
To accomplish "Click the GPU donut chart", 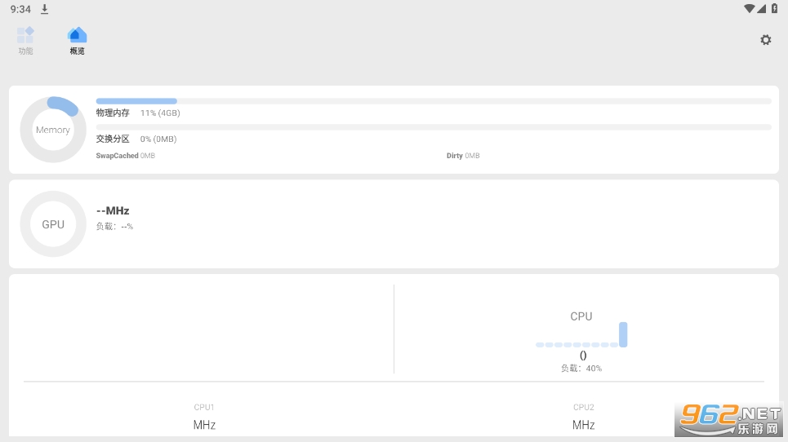I will [53, 224].
